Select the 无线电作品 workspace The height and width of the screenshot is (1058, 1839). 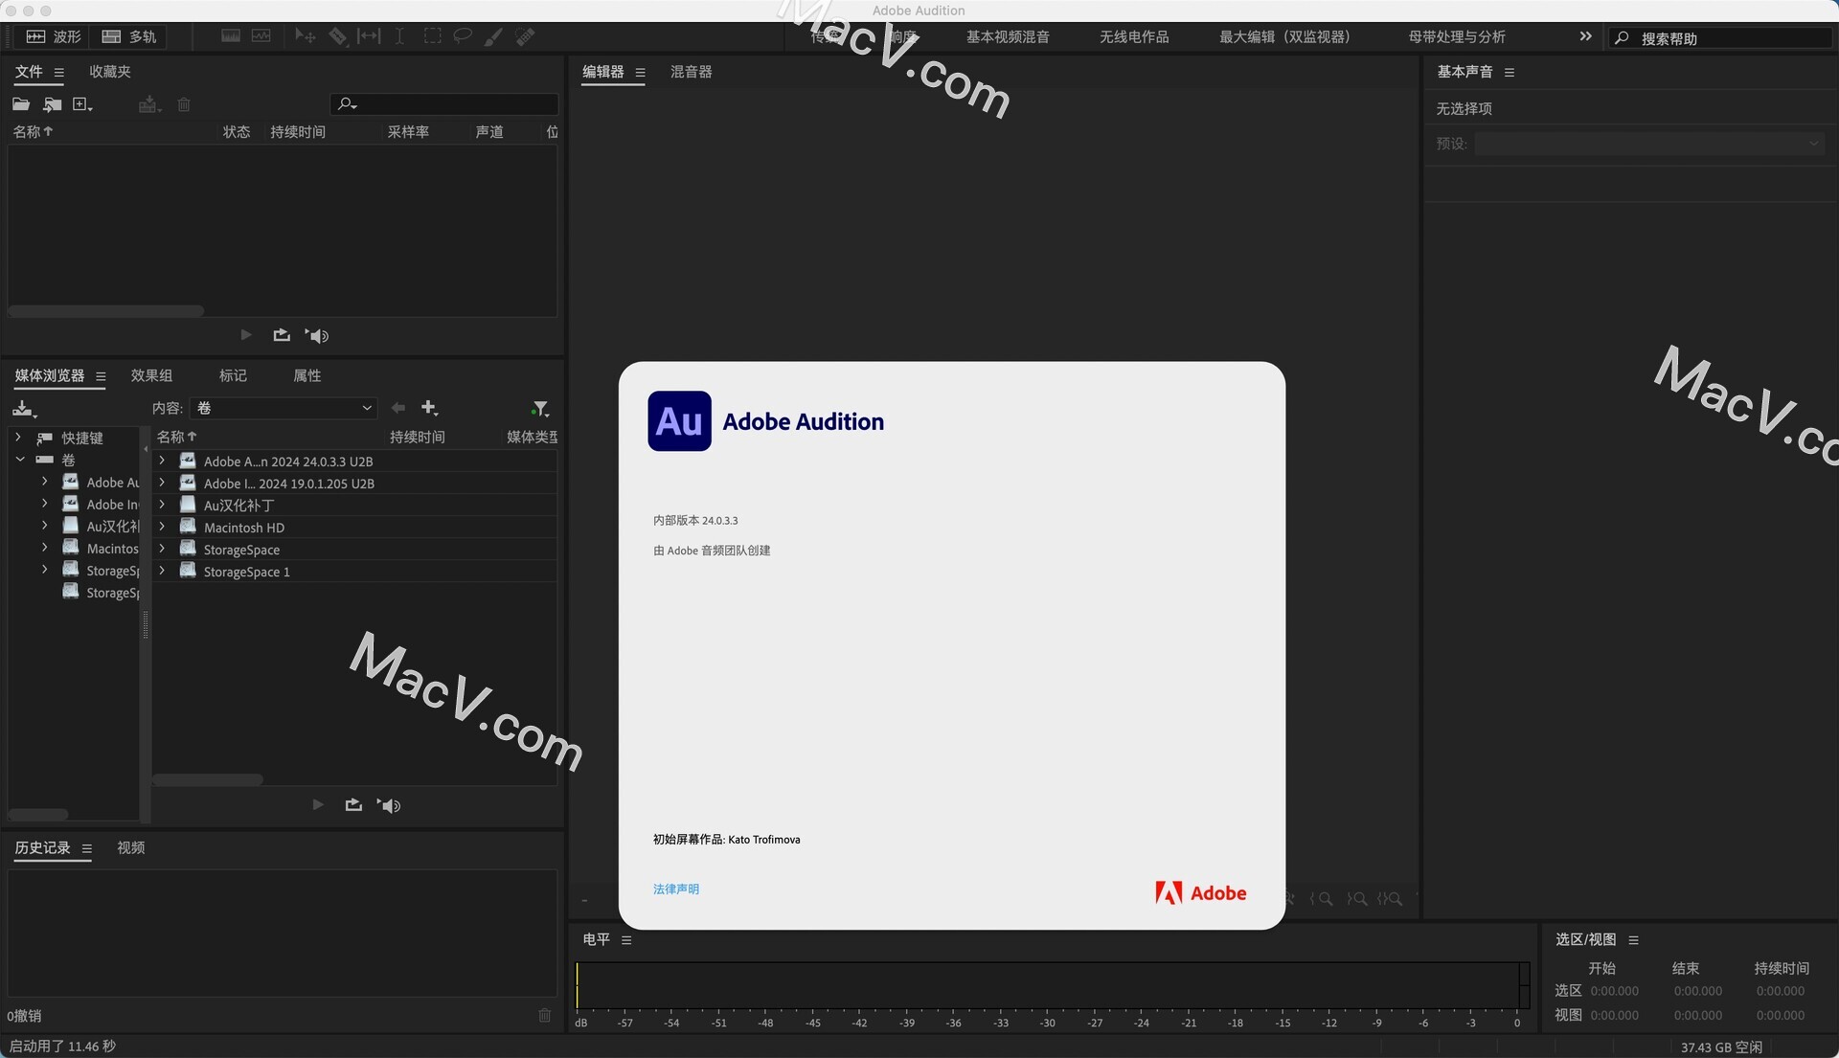1134,36
